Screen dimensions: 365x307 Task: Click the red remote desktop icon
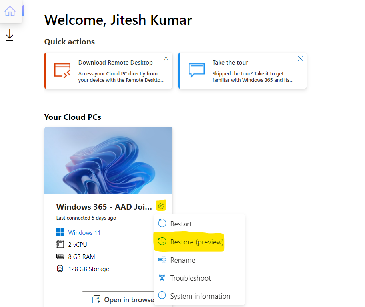(62, 70)
